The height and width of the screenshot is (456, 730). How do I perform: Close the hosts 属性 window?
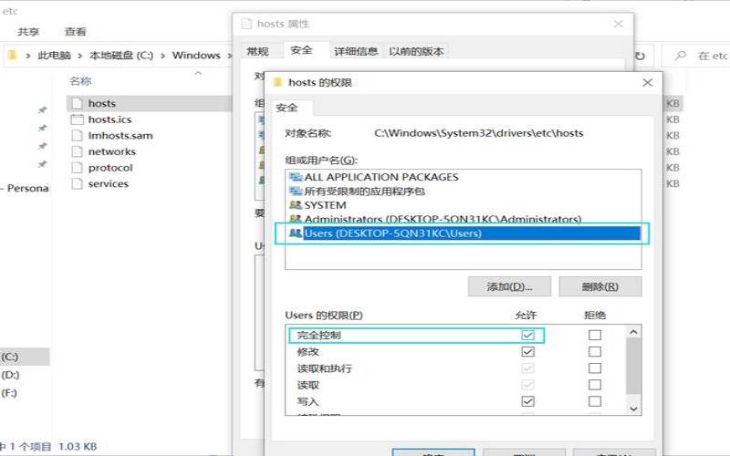[x=619, y=24]
